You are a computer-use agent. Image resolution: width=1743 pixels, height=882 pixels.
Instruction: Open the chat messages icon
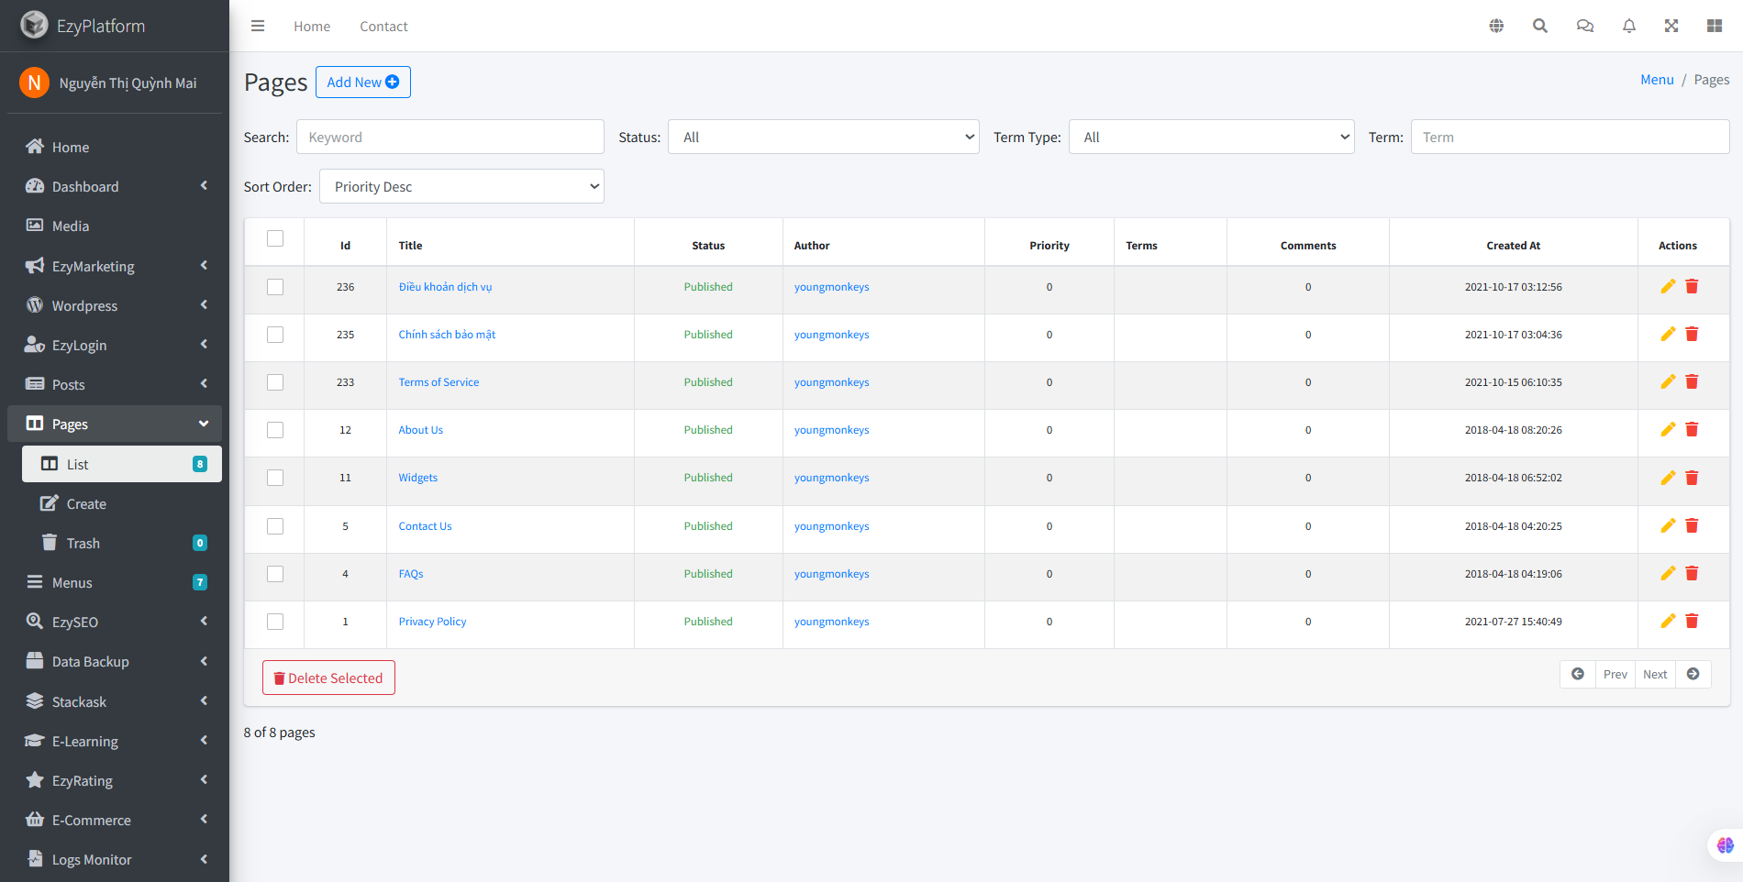click(1585, 26)
